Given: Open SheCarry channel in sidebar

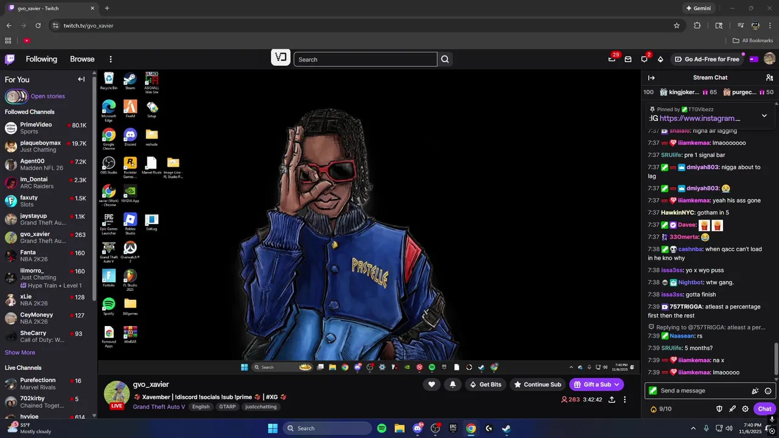Looking at the screenshot, I should pos(47,336).
